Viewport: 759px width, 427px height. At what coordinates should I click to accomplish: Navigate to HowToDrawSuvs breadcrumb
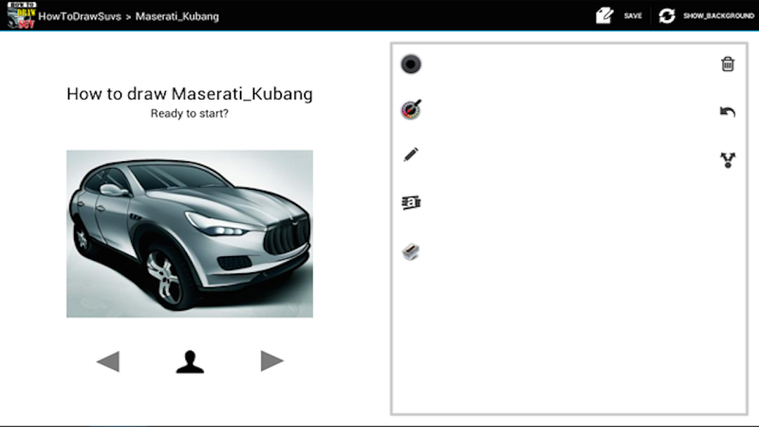click(x=80, y=16)
